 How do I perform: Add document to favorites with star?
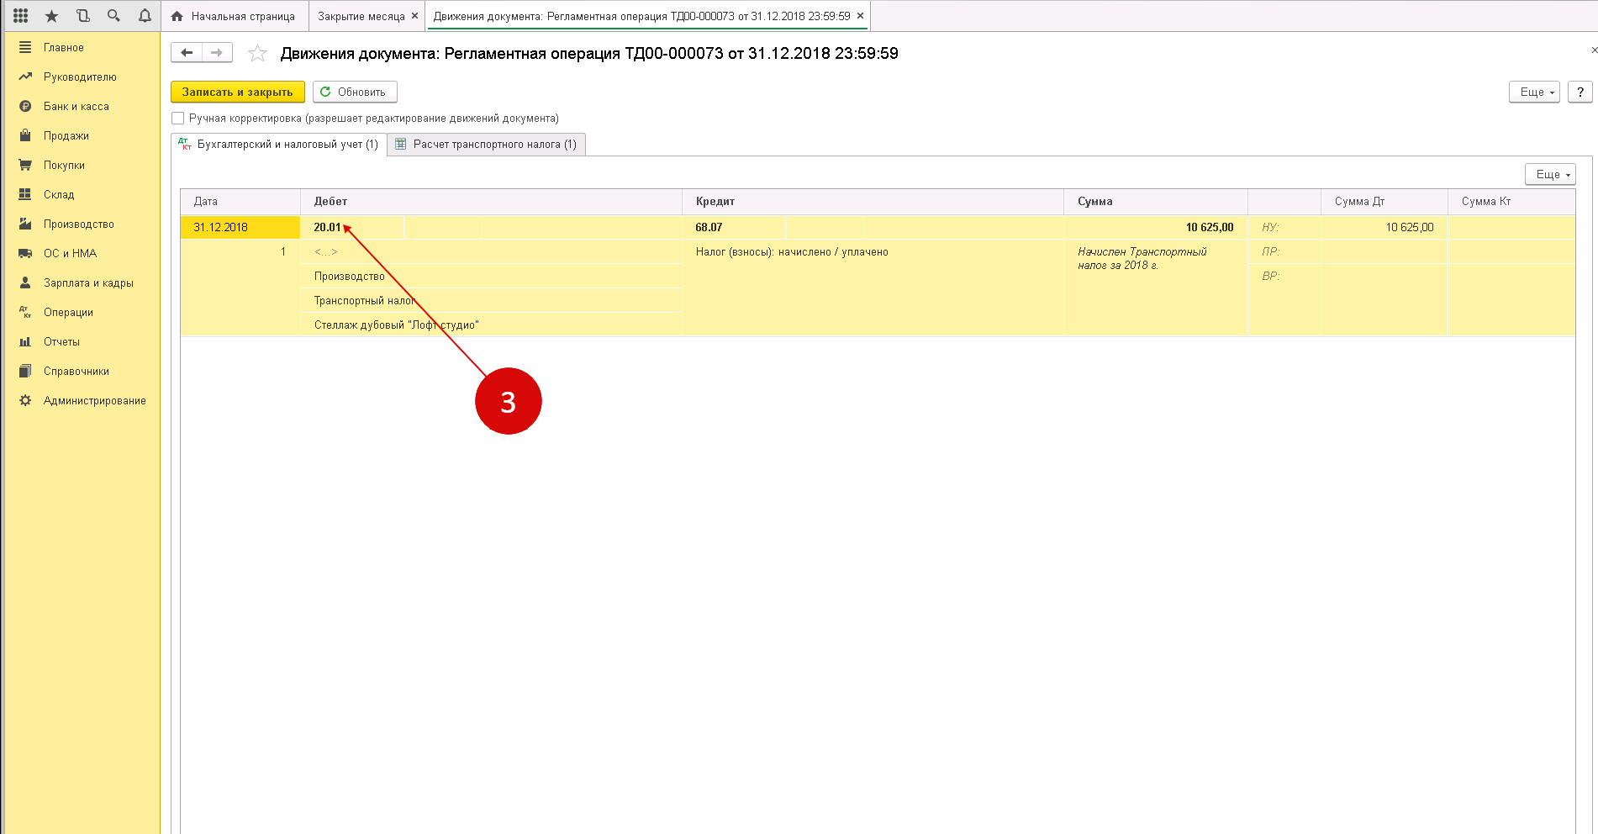pyautogui.click(x=257, y=54)
